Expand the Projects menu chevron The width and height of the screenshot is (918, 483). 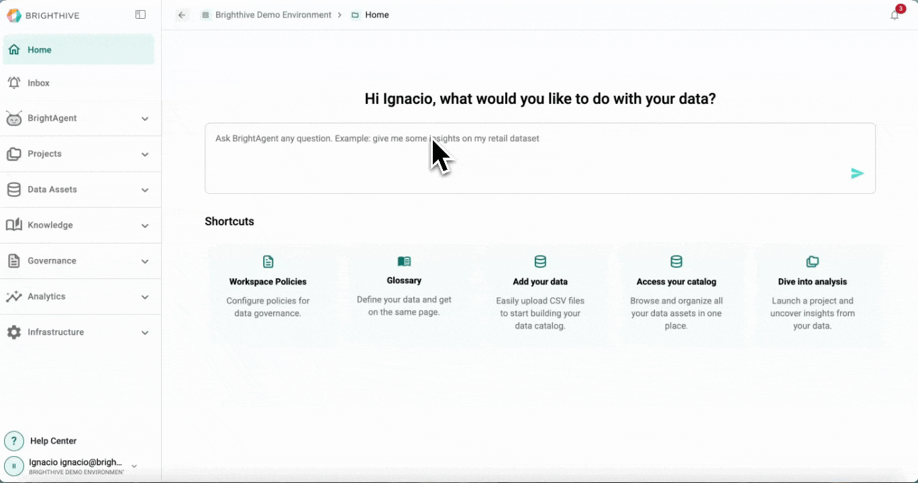click(145, 154)
